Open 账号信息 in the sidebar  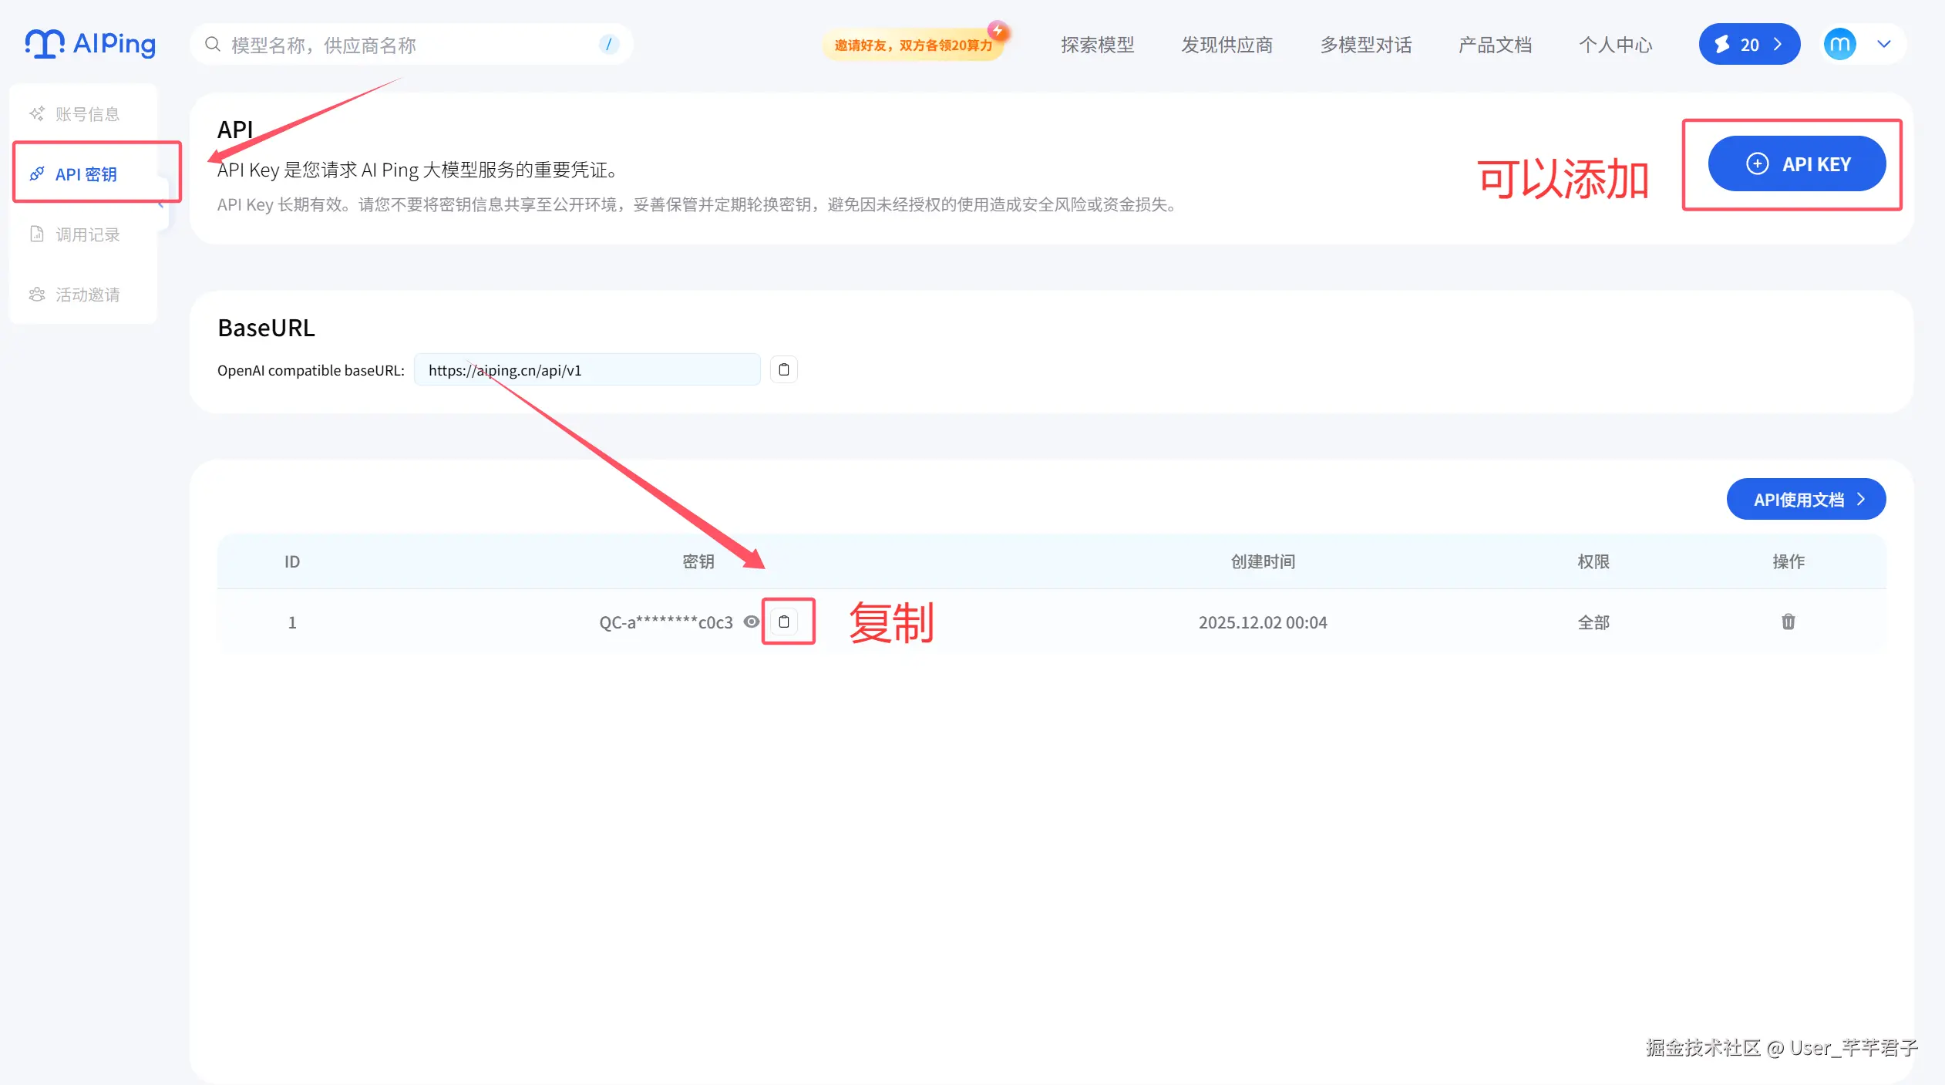86,114
